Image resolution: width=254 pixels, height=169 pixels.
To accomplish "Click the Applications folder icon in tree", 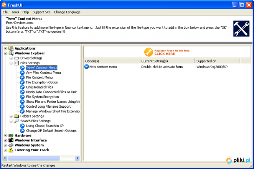I will pos(11,48).
